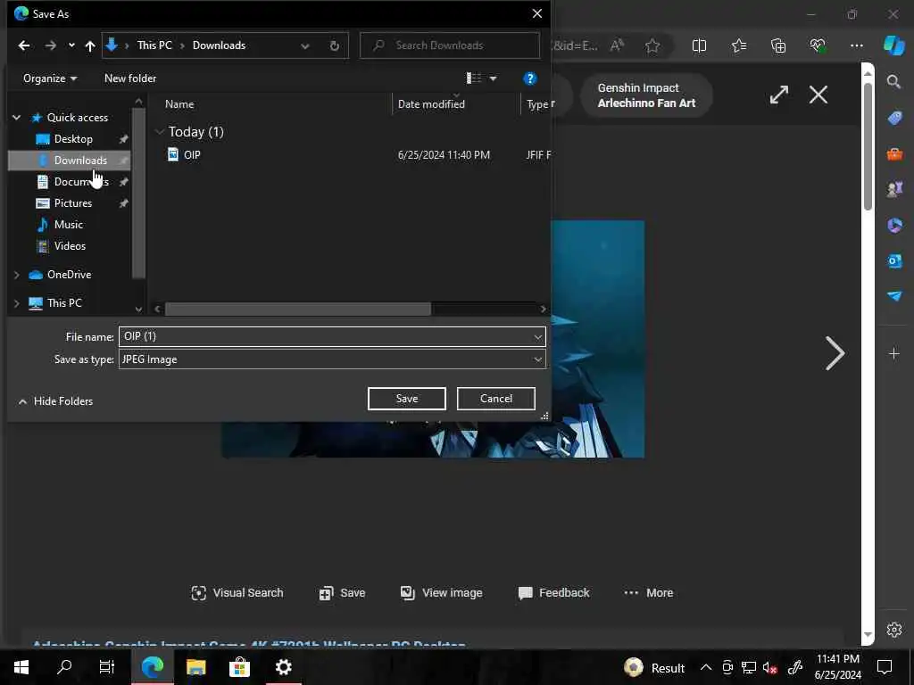Viewport: 914px width, 685px height.
Task: Collapse the Quick access tree
Action: [16, 118]
